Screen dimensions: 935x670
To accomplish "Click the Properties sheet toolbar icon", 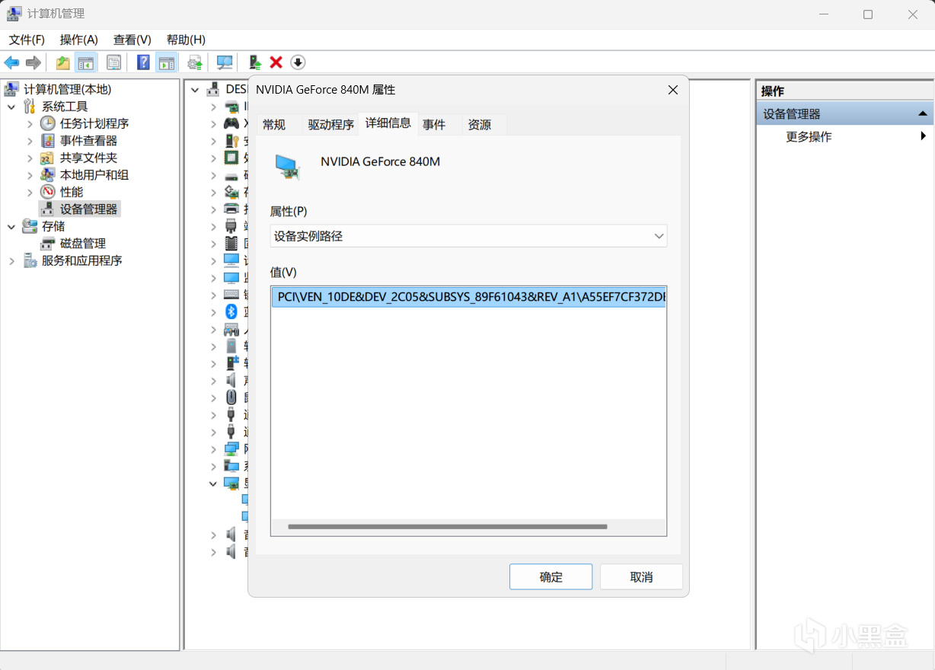I will [x=113, y=62].
